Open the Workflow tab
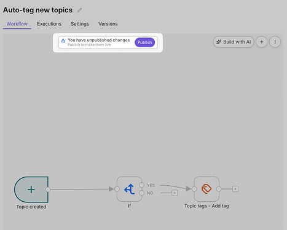The width and height of the screenshot is (287, 230). pos(17,24)
